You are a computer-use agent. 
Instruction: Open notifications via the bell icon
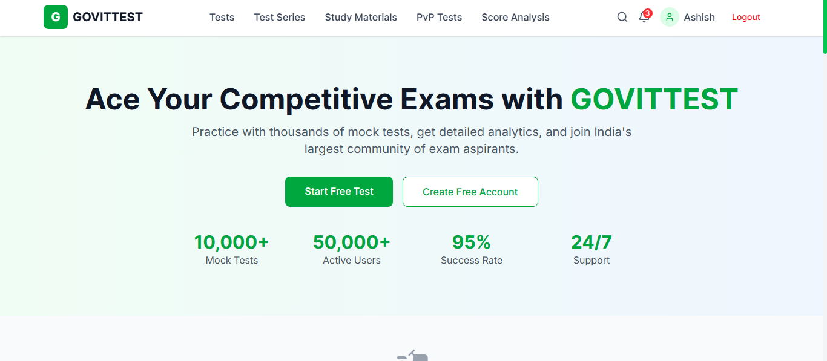click(644, 18)
